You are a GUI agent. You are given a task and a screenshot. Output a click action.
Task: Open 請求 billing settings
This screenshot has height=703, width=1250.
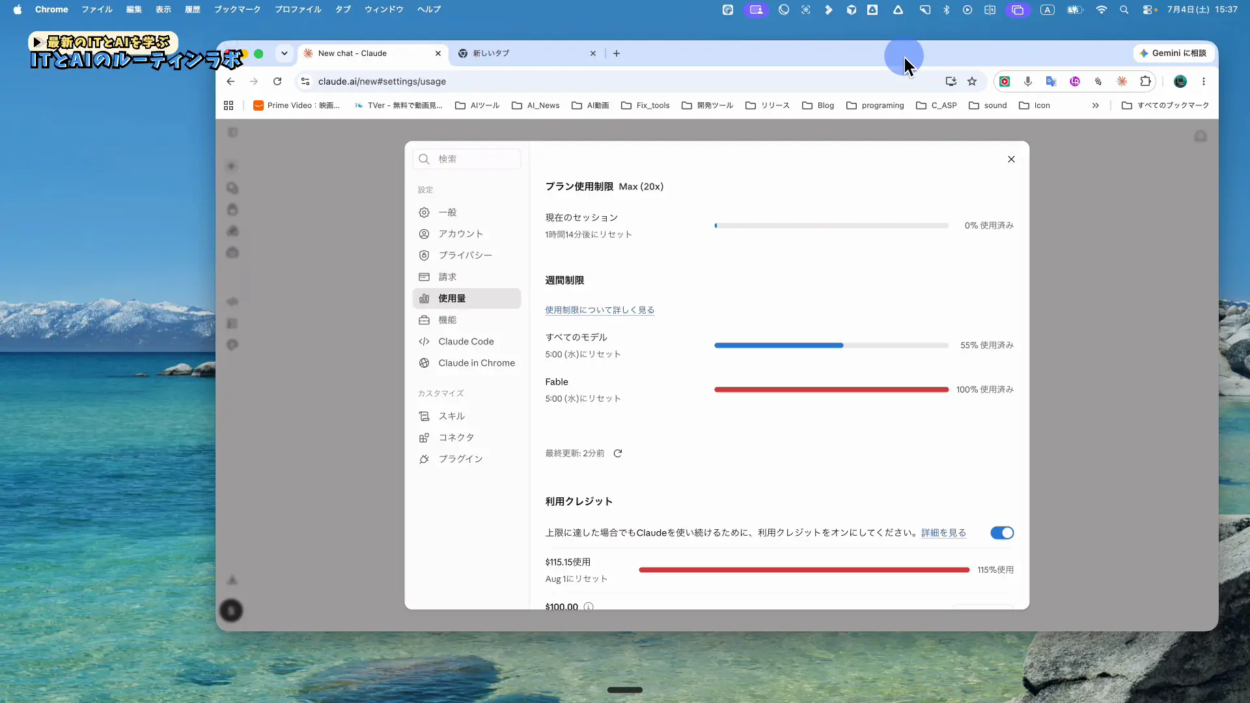coord(467,277)
